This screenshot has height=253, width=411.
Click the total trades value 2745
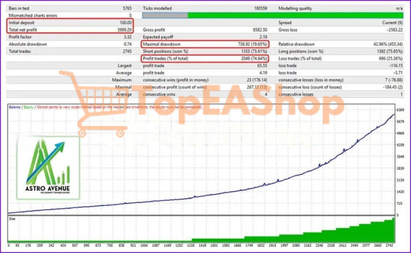(127, 51)
